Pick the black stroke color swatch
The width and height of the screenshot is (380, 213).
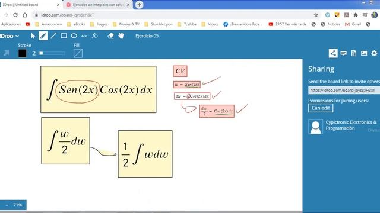23,53
